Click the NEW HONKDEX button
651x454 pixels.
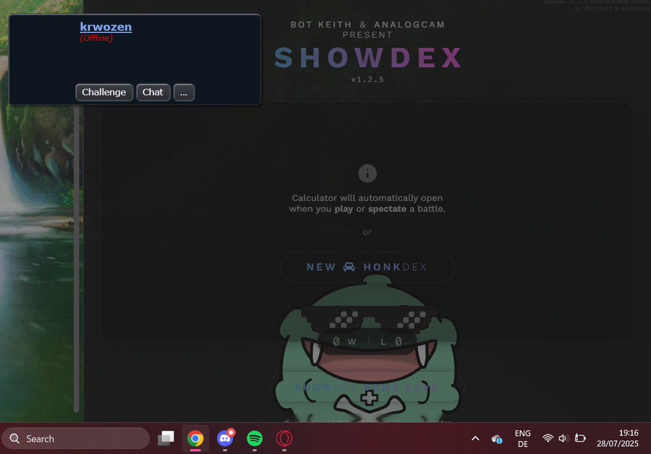(x=367, y=267)
